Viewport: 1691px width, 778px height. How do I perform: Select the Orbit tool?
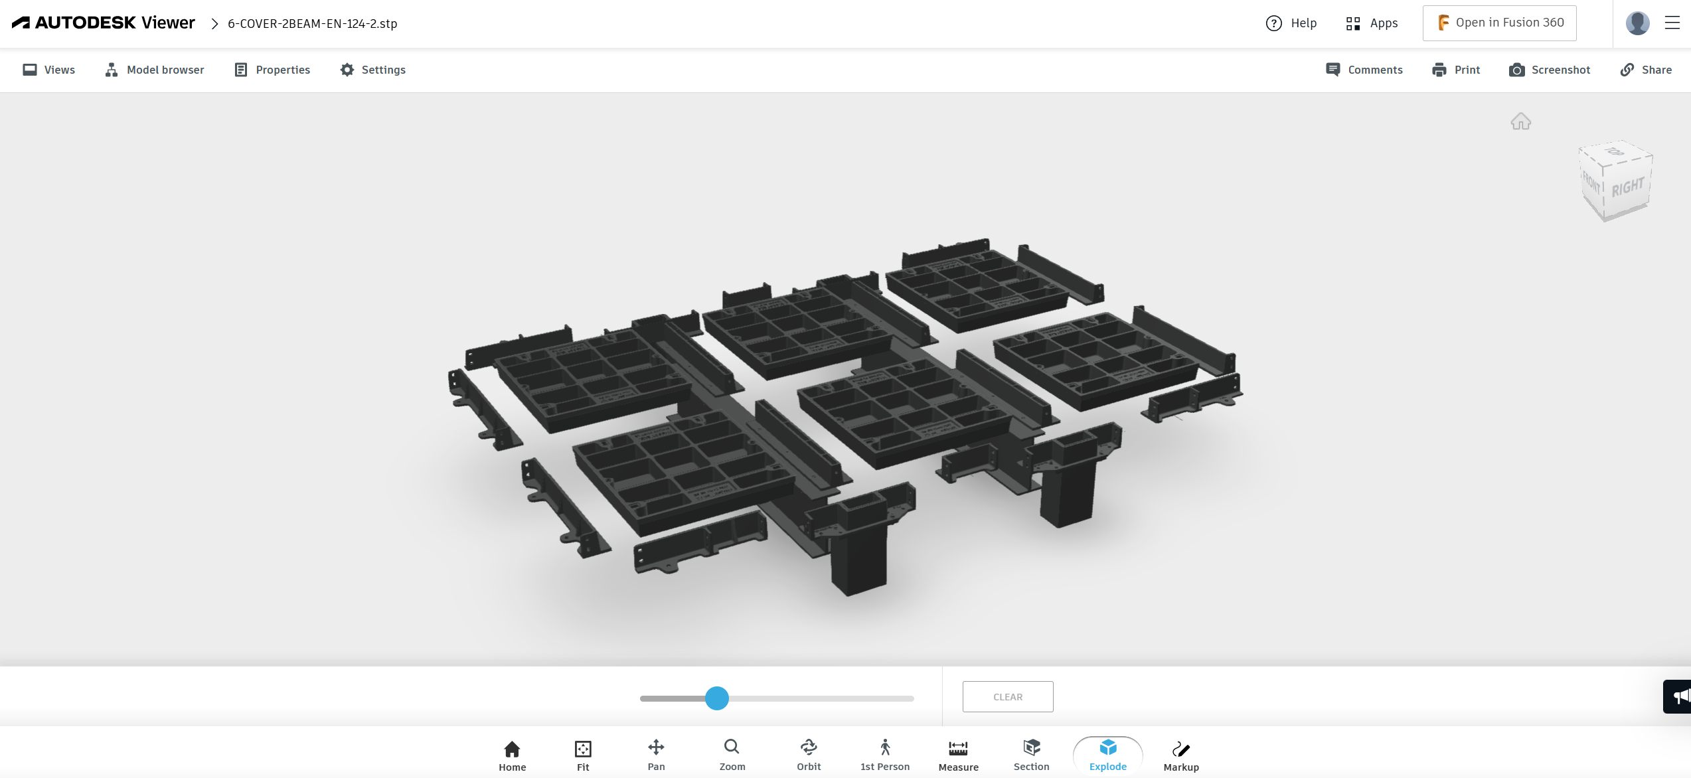click(809, 755)
